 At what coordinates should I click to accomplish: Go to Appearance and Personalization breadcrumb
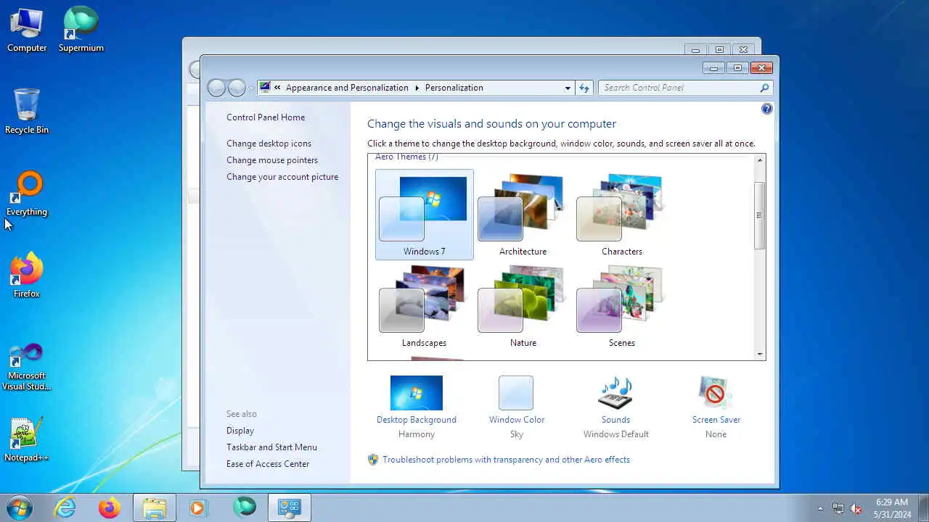[x=347, y=88]
